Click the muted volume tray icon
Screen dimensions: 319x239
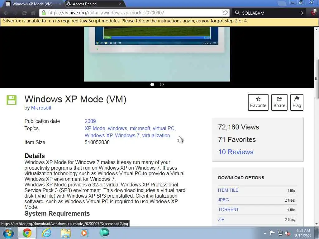[x=288, y=233]
